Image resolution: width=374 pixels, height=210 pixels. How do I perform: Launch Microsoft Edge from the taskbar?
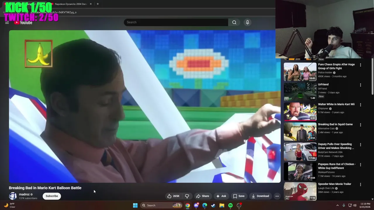pos(205,205)
